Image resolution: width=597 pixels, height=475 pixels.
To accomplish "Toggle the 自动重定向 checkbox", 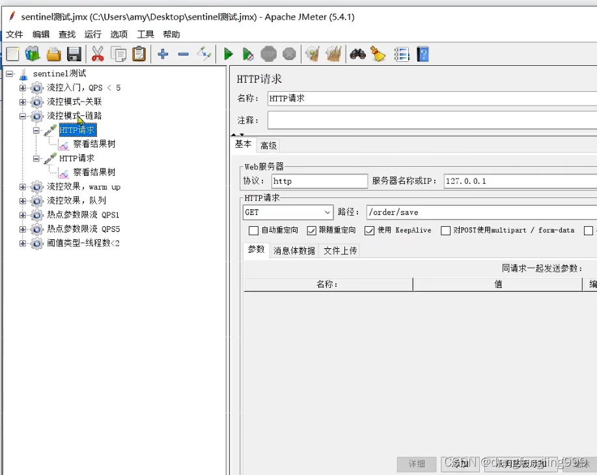I will [x=253, y=231].
